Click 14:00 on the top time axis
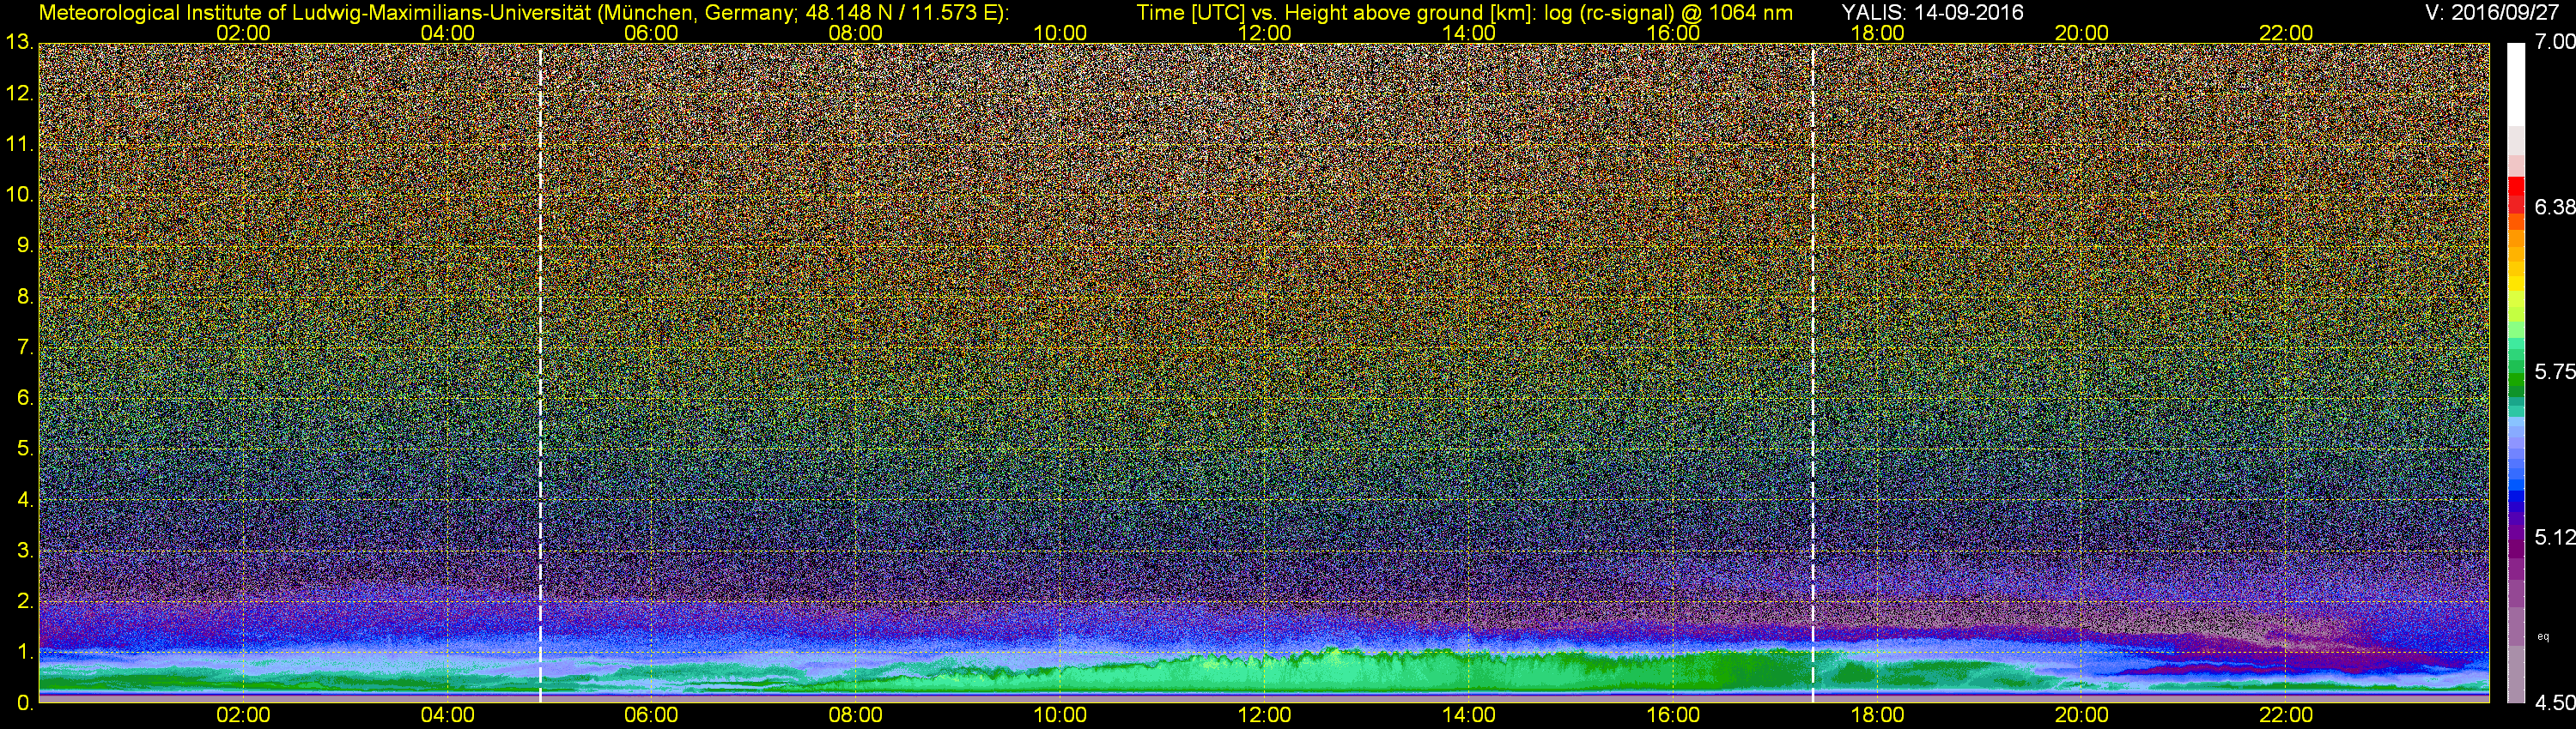This screenshot has height=729, width=2576. 1469,33
